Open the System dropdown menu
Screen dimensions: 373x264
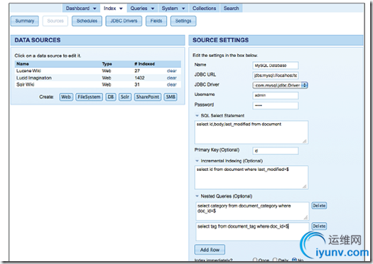click(x=173, y=9)
